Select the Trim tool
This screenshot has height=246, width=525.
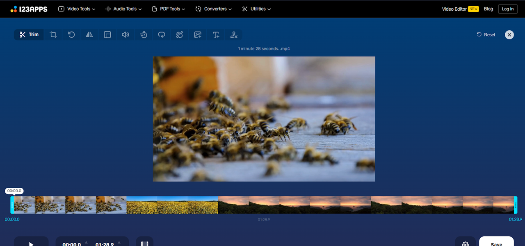point(29,35)
